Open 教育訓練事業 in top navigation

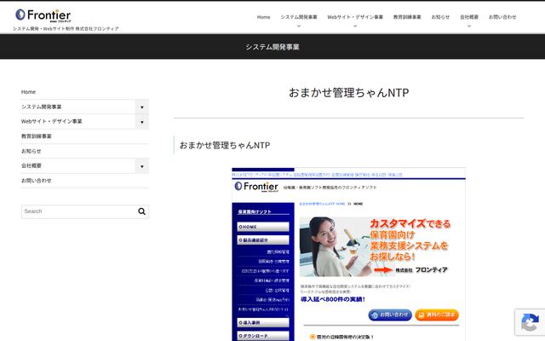(x=407, y=17)
